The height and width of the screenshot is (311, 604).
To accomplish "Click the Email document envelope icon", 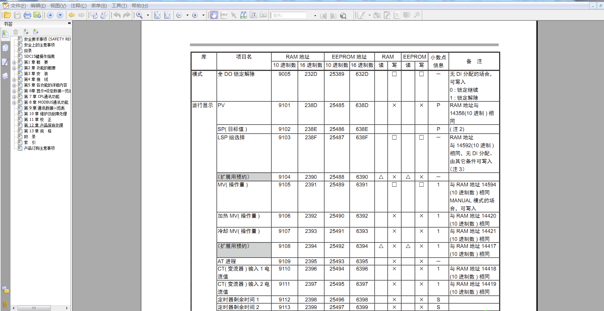I will click(x=37, y=15).
